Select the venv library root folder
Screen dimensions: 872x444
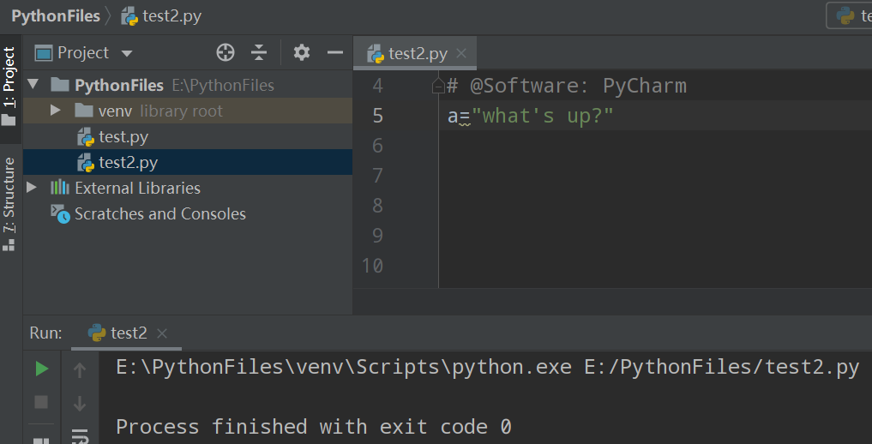(x=188, y=111)
